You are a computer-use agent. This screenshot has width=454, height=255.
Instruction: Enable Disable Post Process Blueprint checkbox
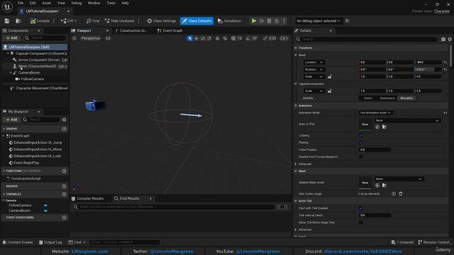pos(361,157)
